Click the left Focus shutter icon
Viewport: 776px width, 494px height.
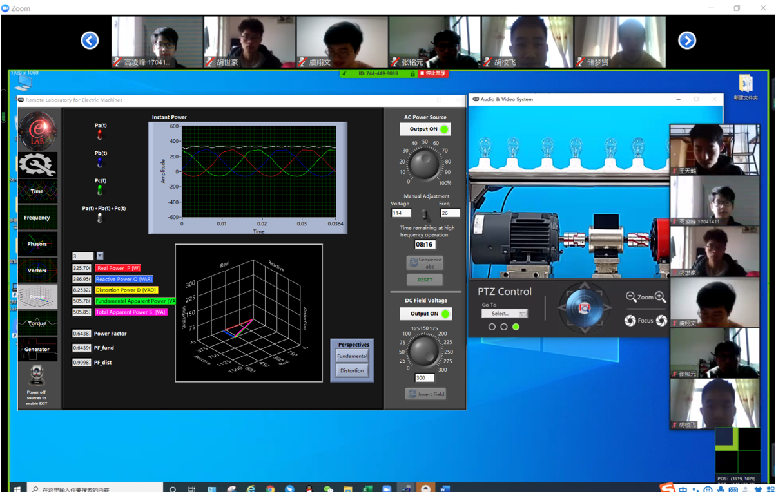pyautogui.click(x=630, y=321)
